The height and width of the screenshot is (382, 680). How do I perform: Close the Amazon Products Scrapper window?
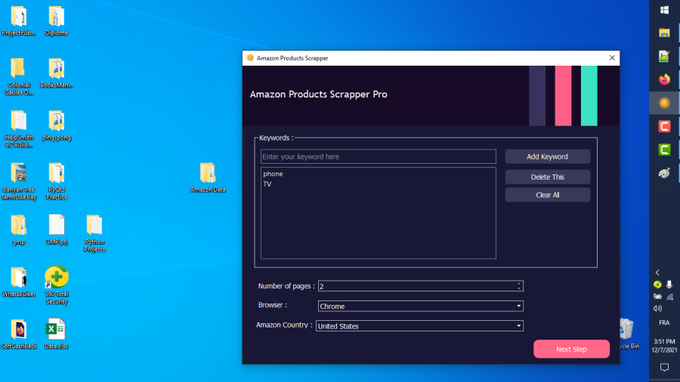point(612,58)
